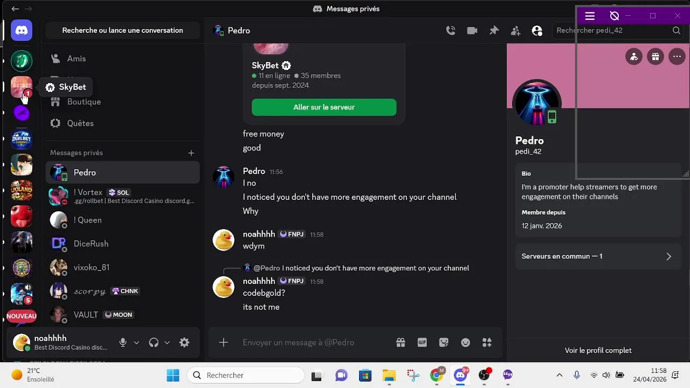
Task: Open noahhhh's user panel
Action: (x=61, y=343)
